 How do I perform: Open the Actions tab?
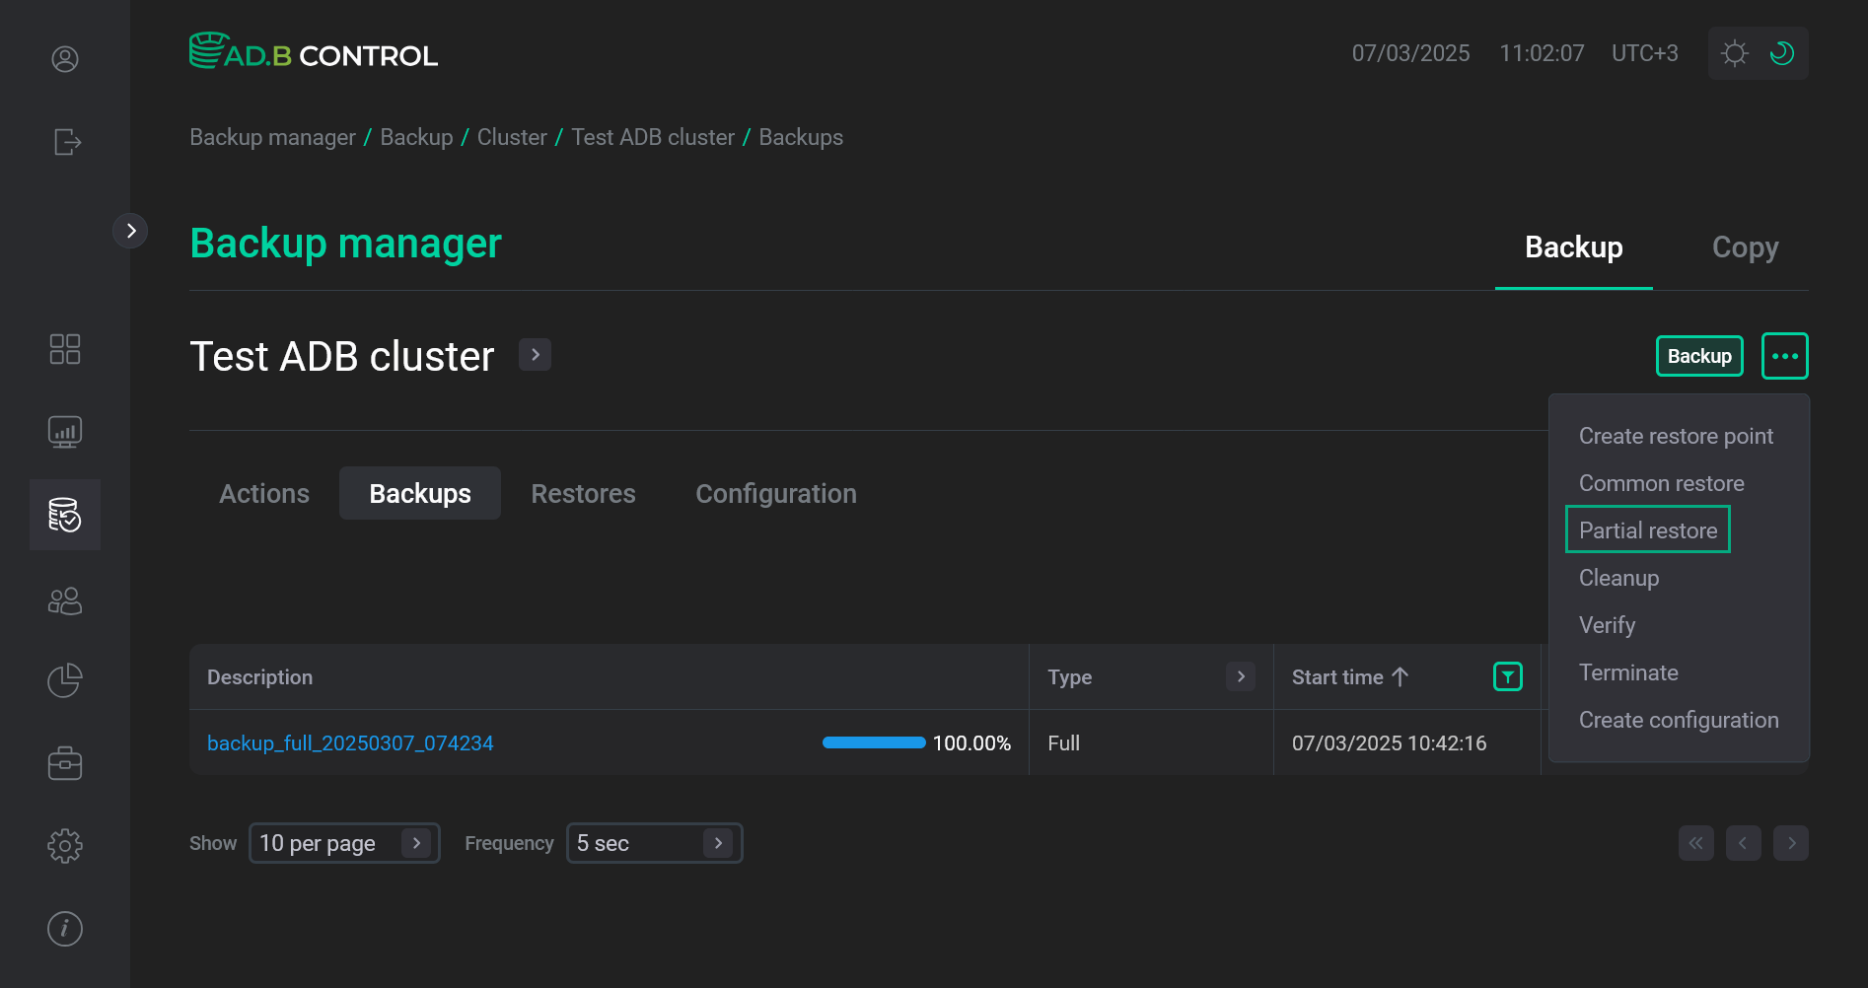coord(264,493)
